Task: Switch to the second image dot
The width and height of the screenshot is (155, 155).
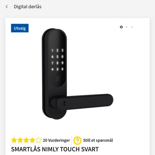Action: click(x=127, y=27)
